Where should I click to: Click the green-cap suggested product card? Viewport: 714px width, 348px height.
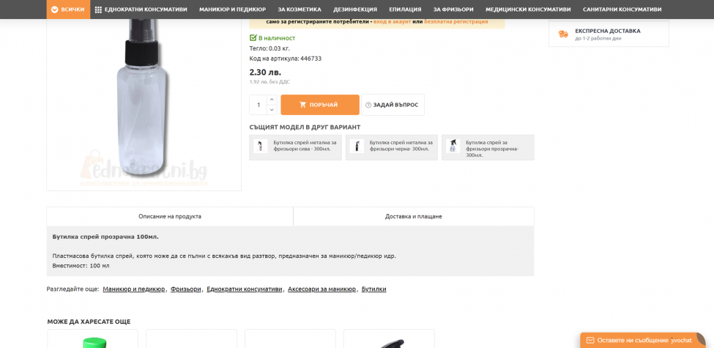click(x=92, y=339)
